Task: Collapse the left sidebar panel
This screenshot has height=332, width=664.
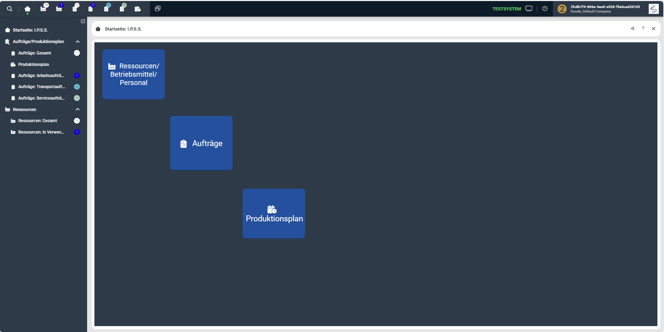Action: coord(83,21)
